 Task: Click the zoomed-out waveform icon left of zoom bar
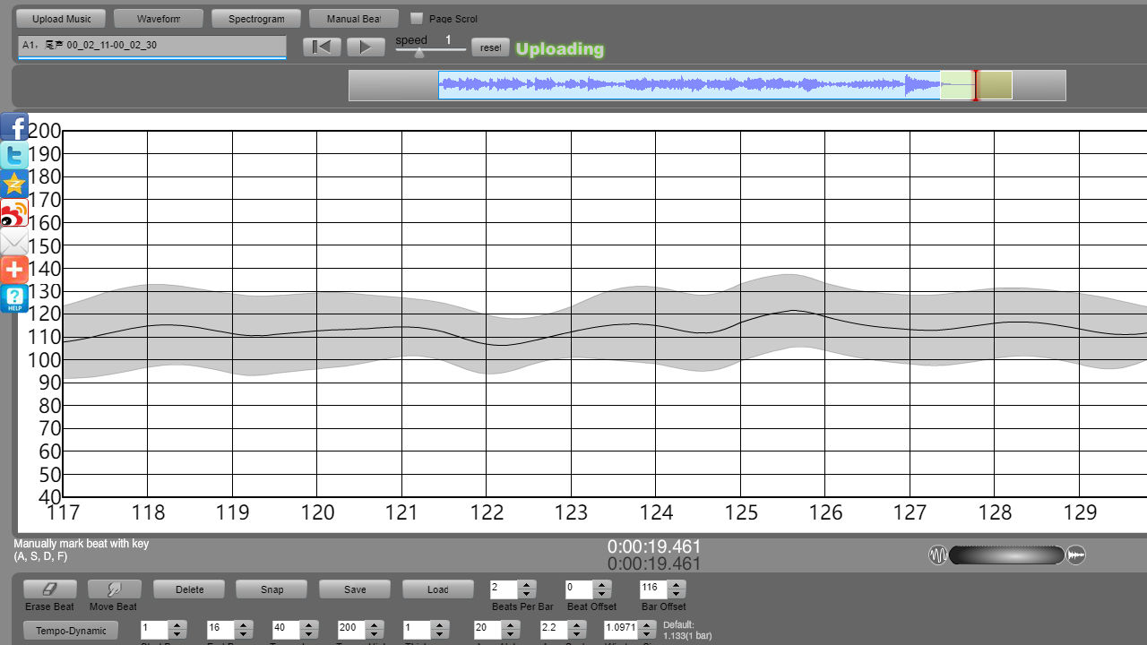tap(937, 555)
